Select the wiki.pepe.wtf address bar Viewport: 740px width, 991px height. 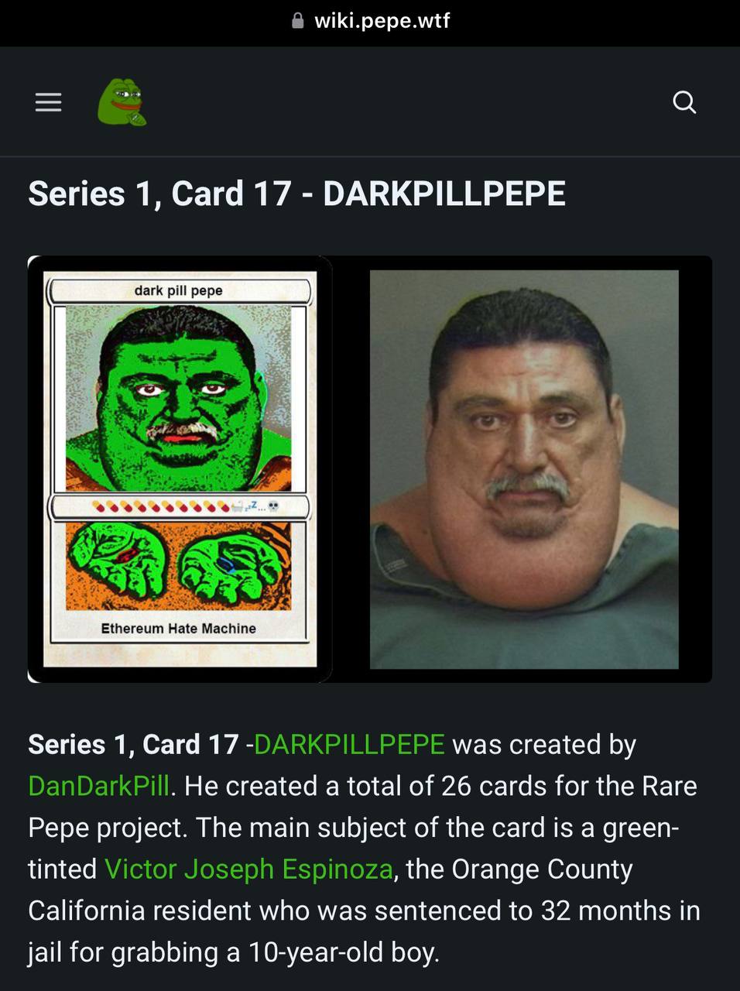point(371,21)
